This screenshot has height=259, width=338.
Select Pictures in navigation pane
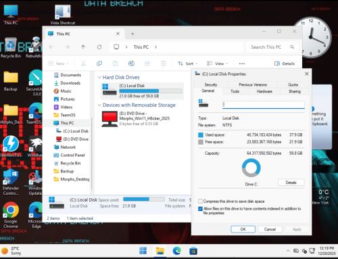64,99
